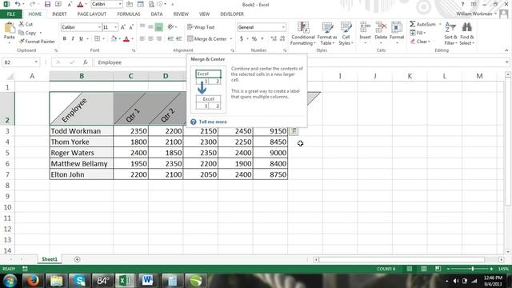Viewport: 512px width, 288px height.
Task: Click the Tell me more link
Action: tap(213, 122)
